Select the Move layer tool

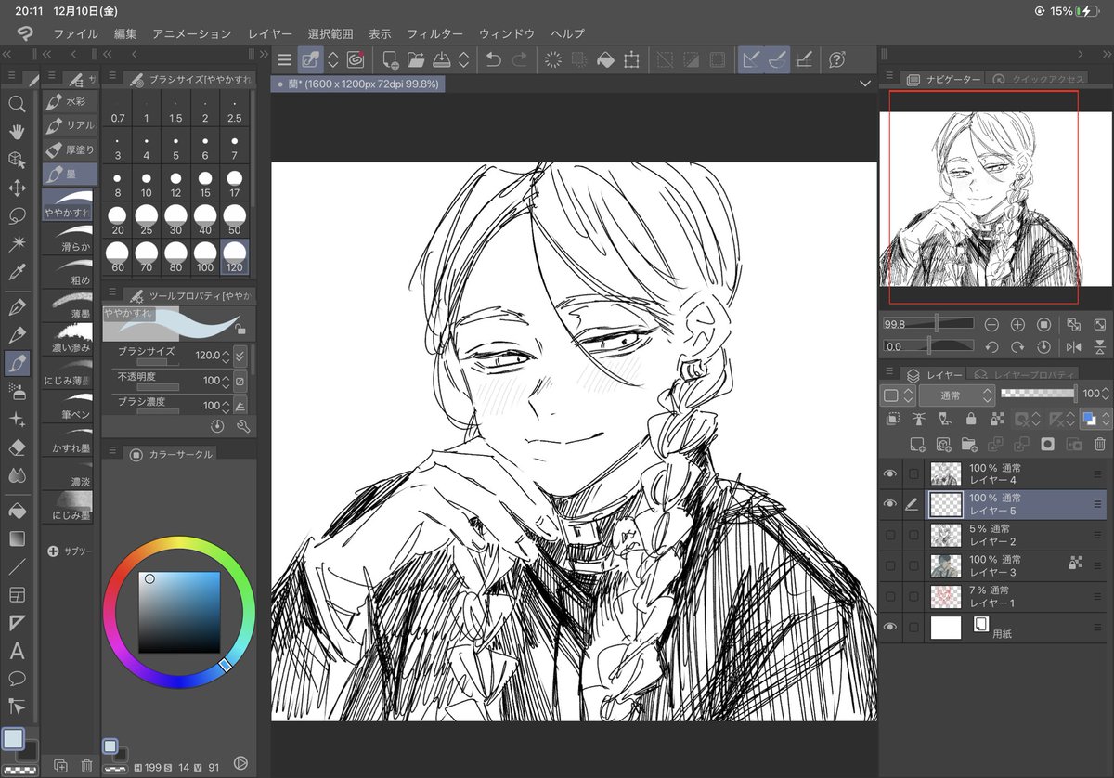pos(17,188)
